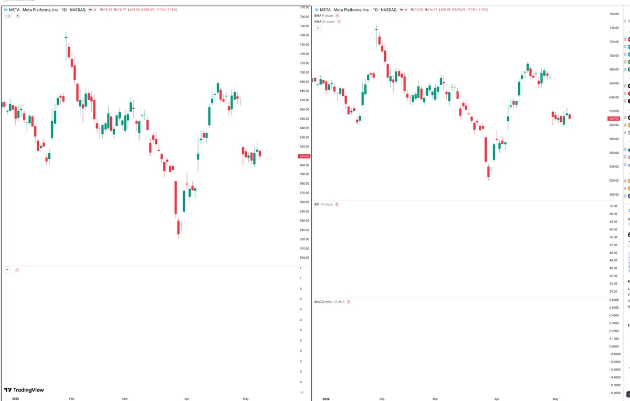Click the 2026 date label on right chart's time axis

click(326, 399)
